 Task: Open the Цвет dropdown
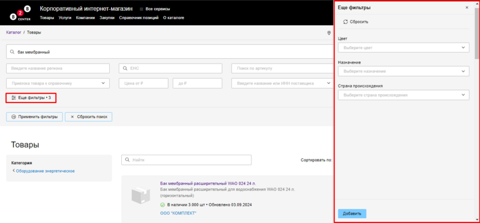coord(403,48)
